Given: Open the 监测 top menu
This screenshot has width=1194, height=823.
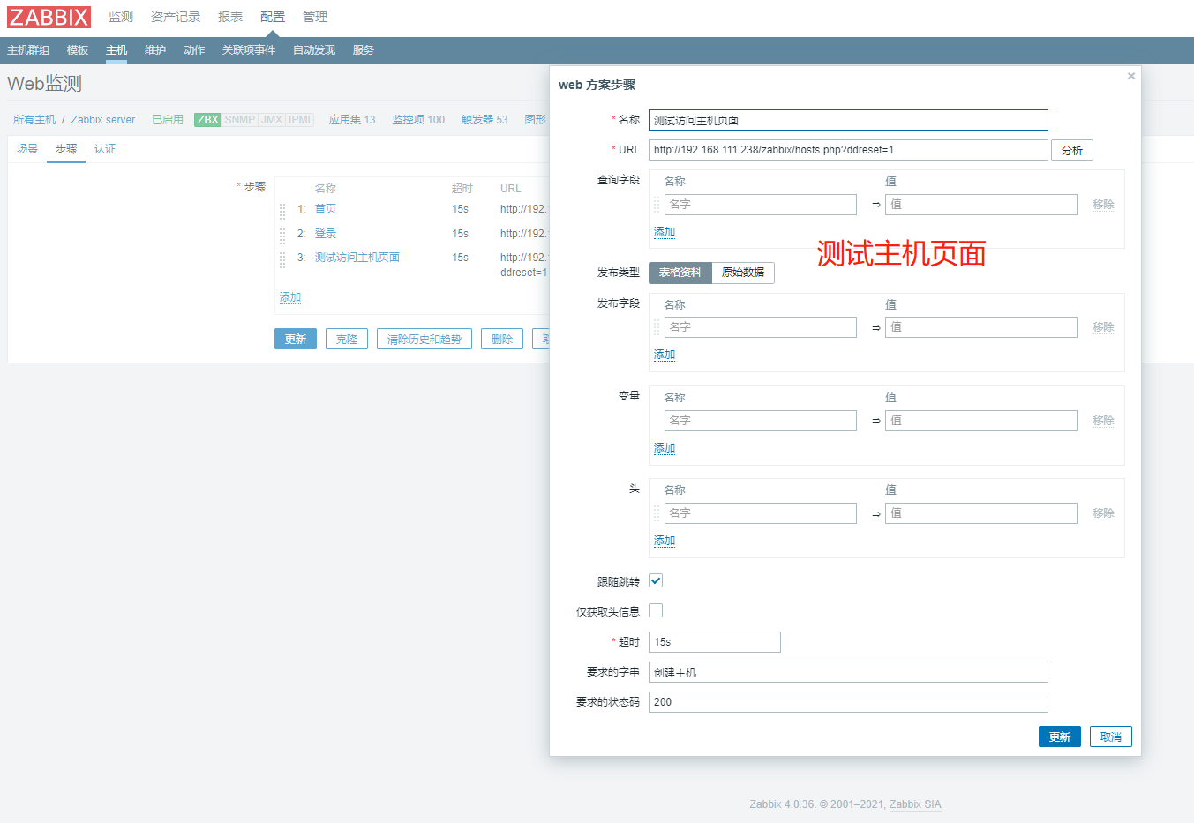Looking at the screenshot, I should [x=121, y=17].
